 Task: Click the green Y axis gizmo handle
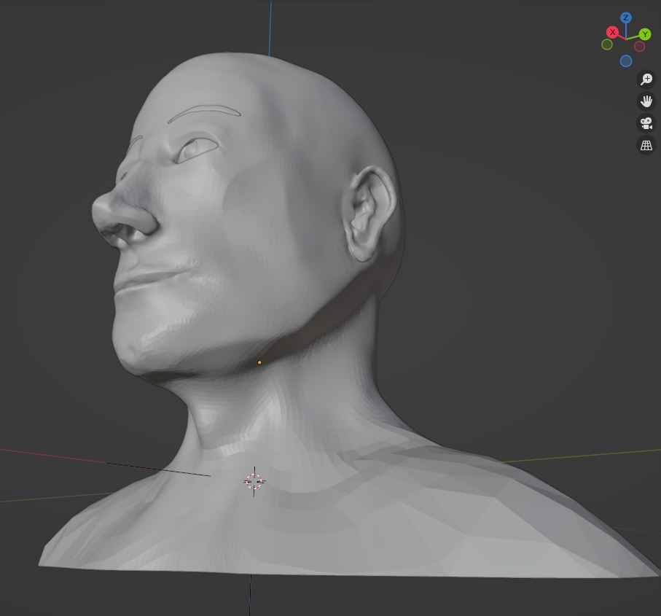point(644,34)
